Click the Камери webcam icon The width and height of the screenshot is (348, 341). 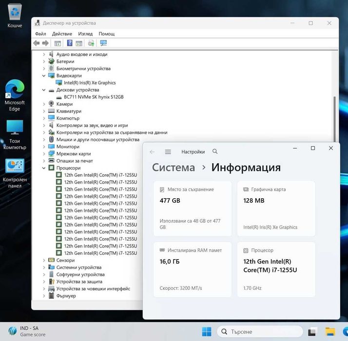click(x=51, y=104)
